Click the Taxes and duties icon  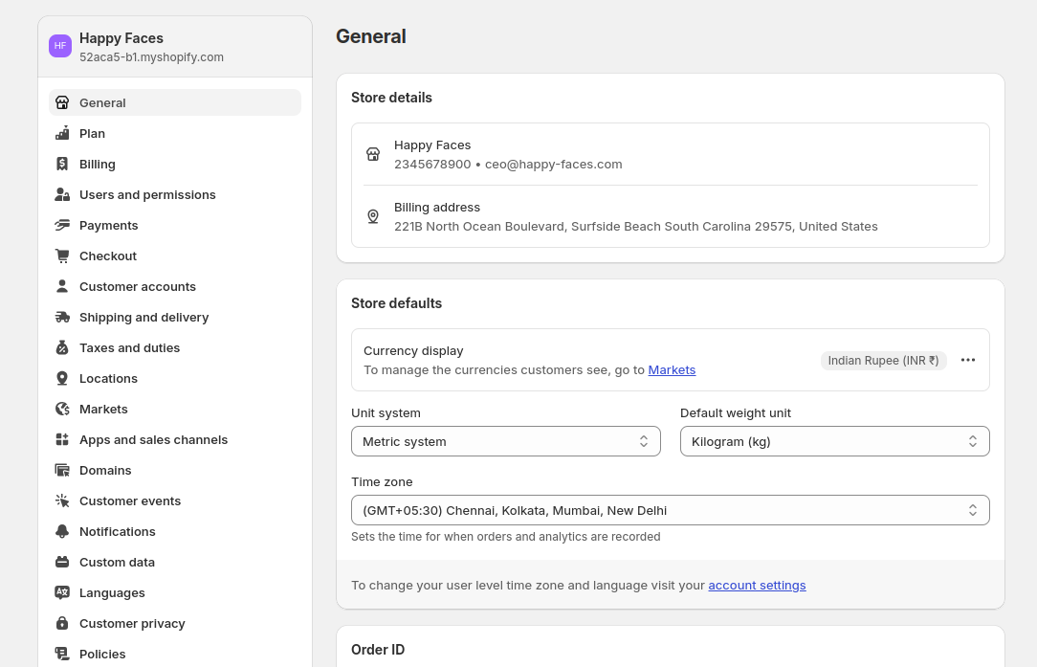click(x=62, y=347)
